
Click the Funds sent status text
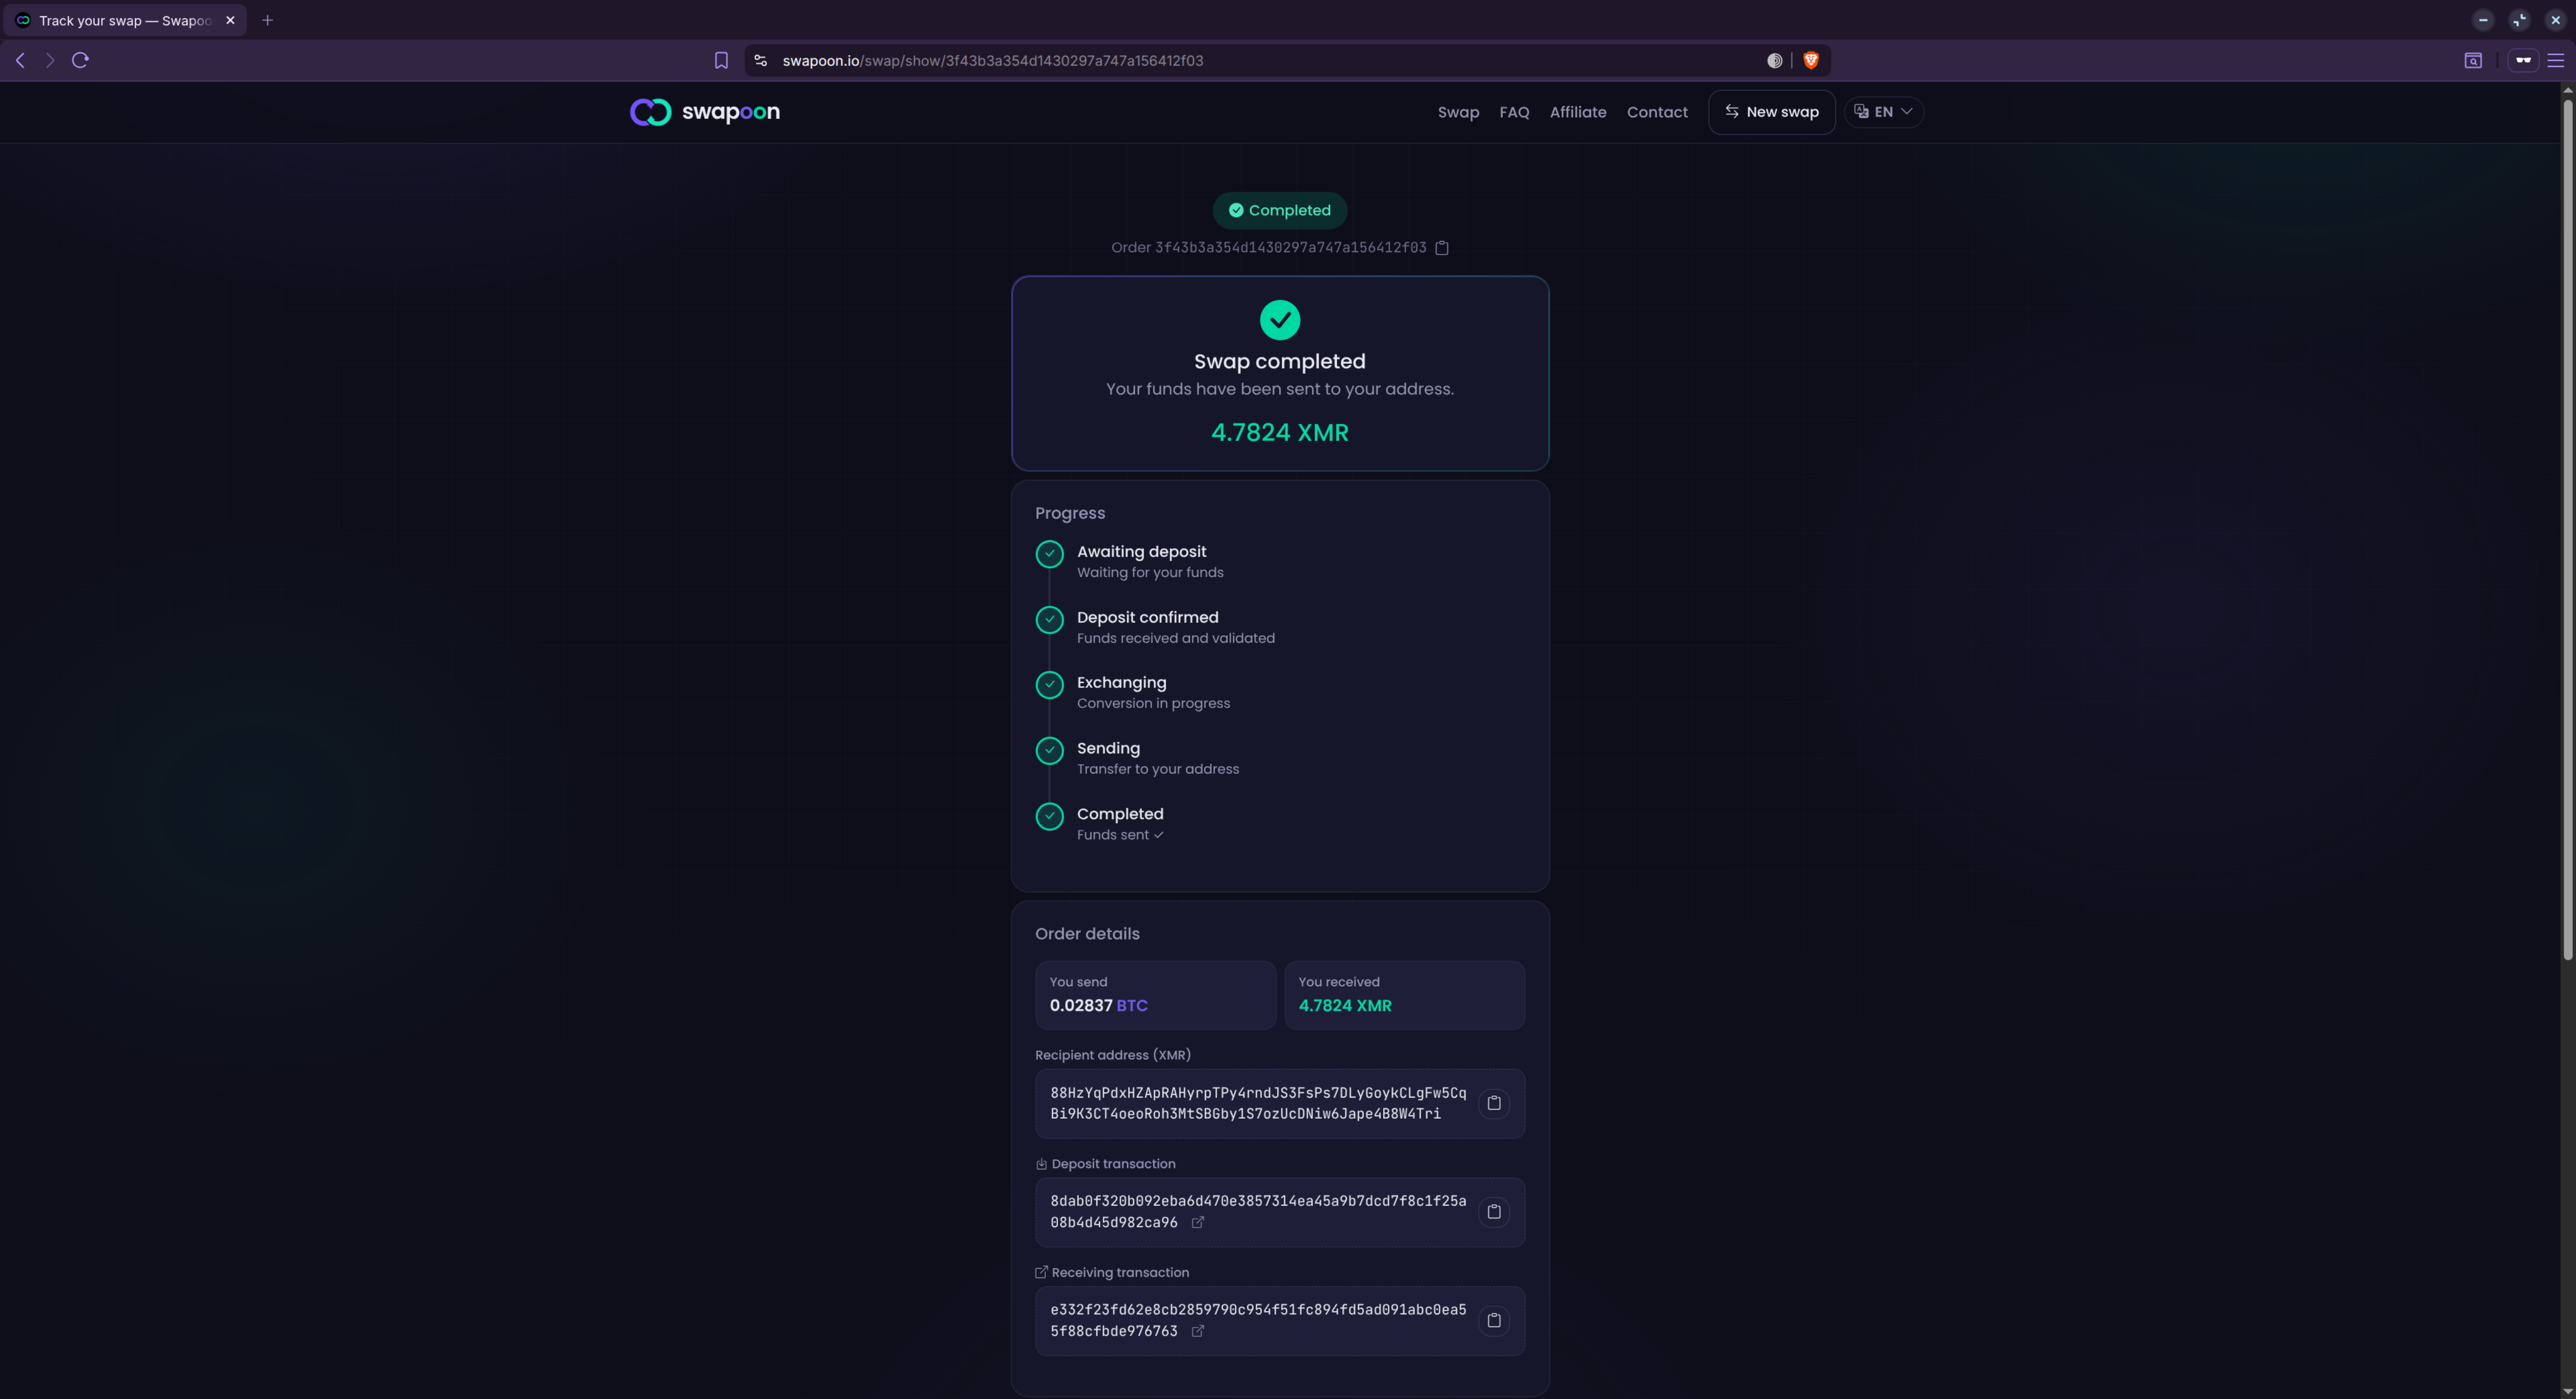click(1120, 836)
